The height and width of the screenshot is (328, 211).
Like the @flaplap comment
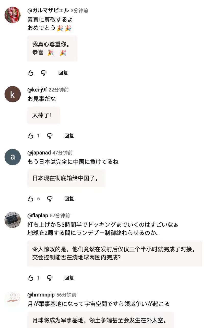point(31,278)
